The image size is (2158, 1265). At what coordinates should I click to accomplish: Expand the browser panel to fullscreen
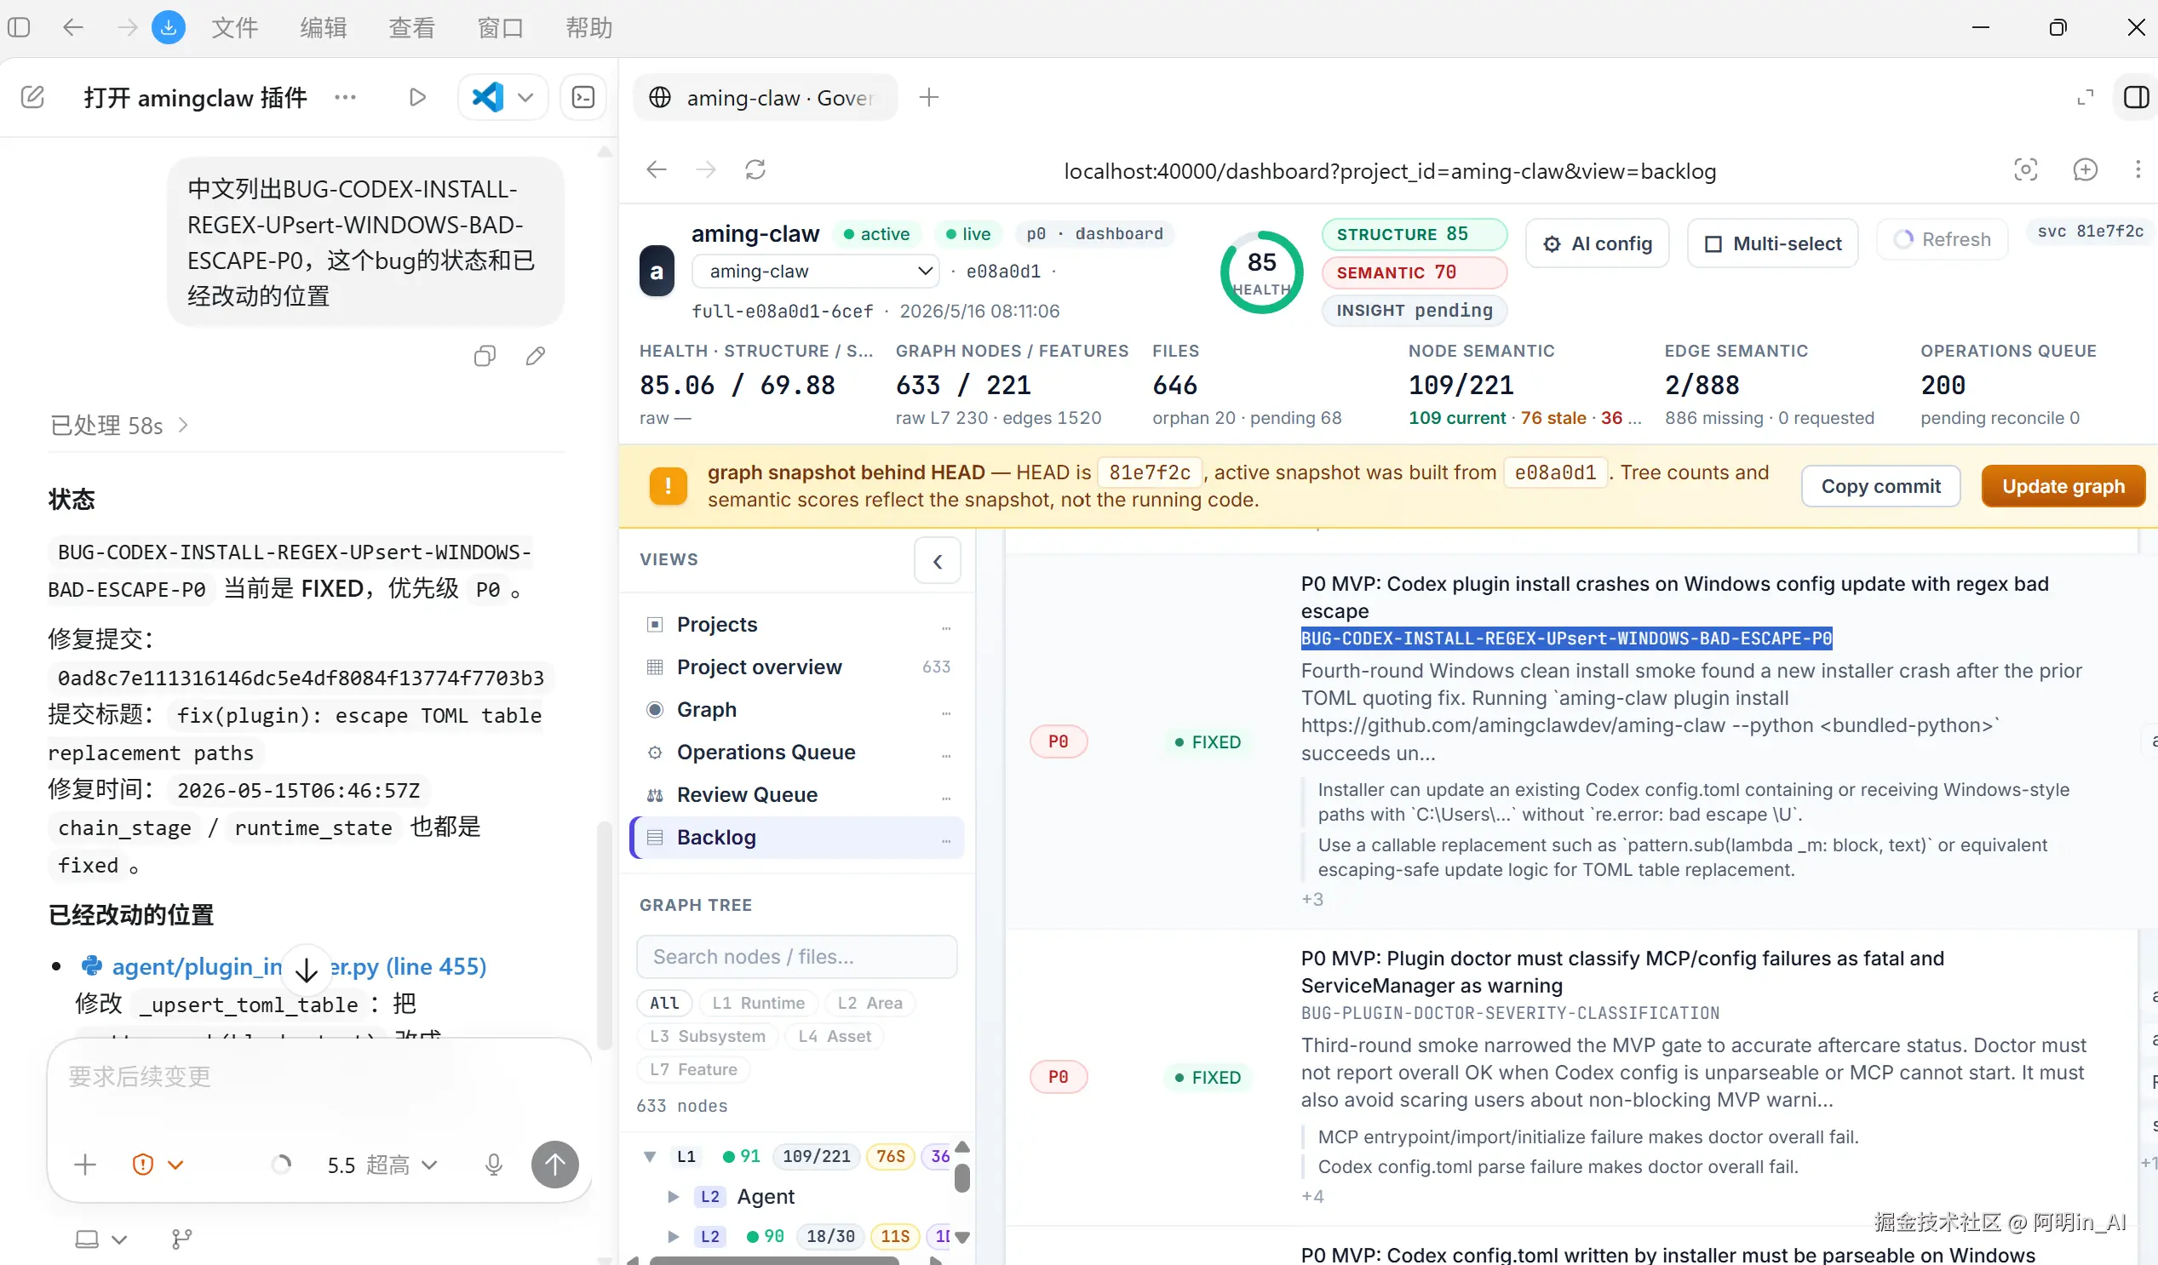click(x=2086, y=98)
